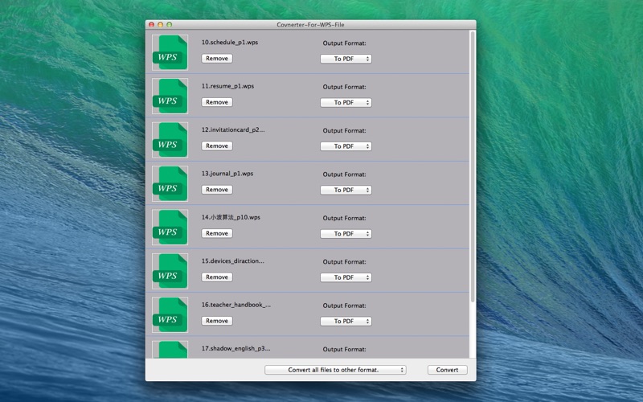Viewport: 643px width, 402px height.
Task: Click the green zoom button in title bar
Action: [x=170, y=25]
